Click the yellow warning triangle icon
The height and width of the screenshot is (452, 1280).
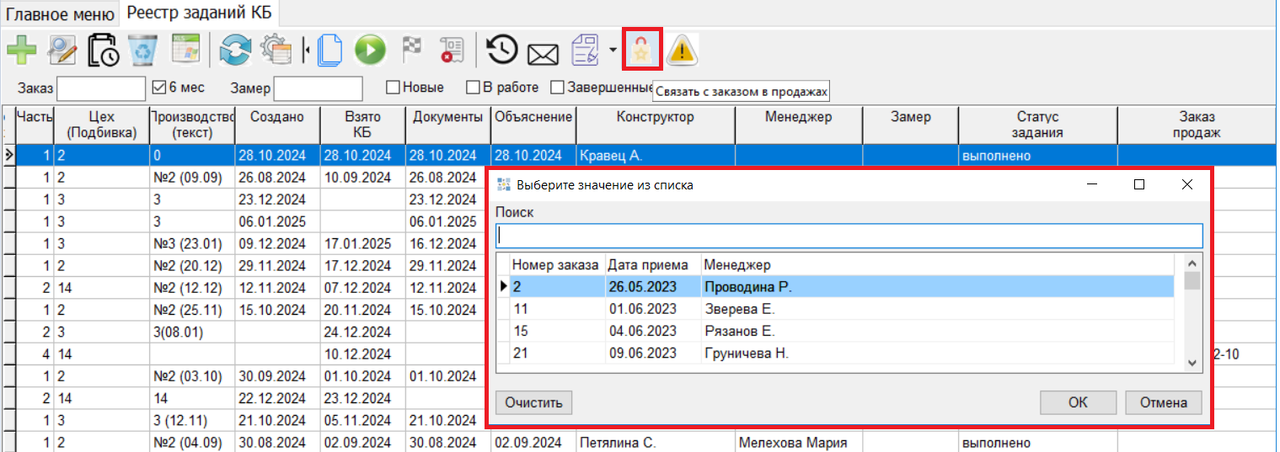tap(682, 51)
